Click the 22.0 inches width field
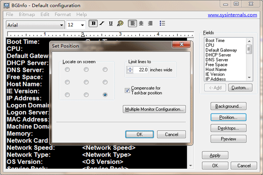This screenshot has width=263, height=175. (141, 70)
